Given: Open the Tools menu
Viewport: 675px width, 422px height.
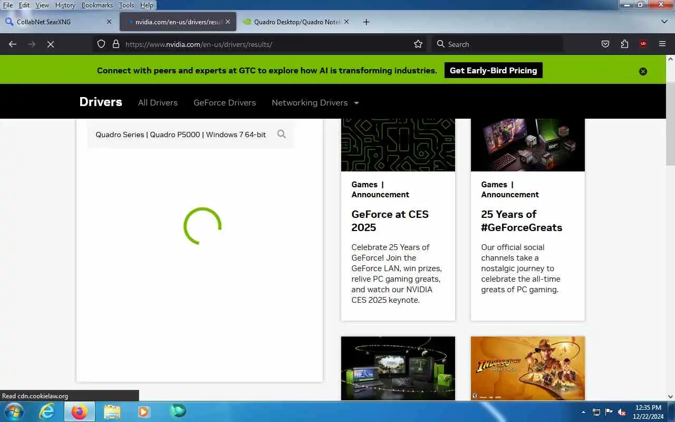Looking at the screenshot, I should (x=127, y=5).
